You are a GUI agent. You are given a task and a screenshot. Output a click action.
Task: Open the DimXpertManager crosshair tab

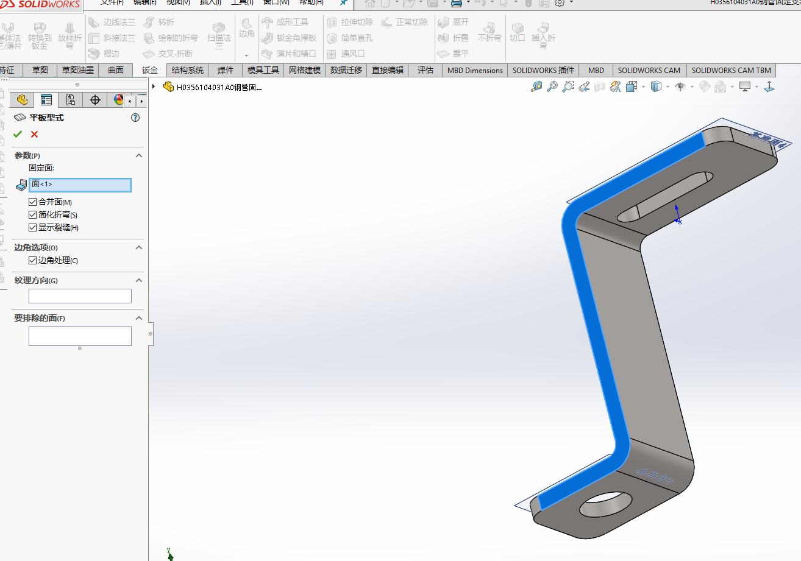[x=95, y=100]
